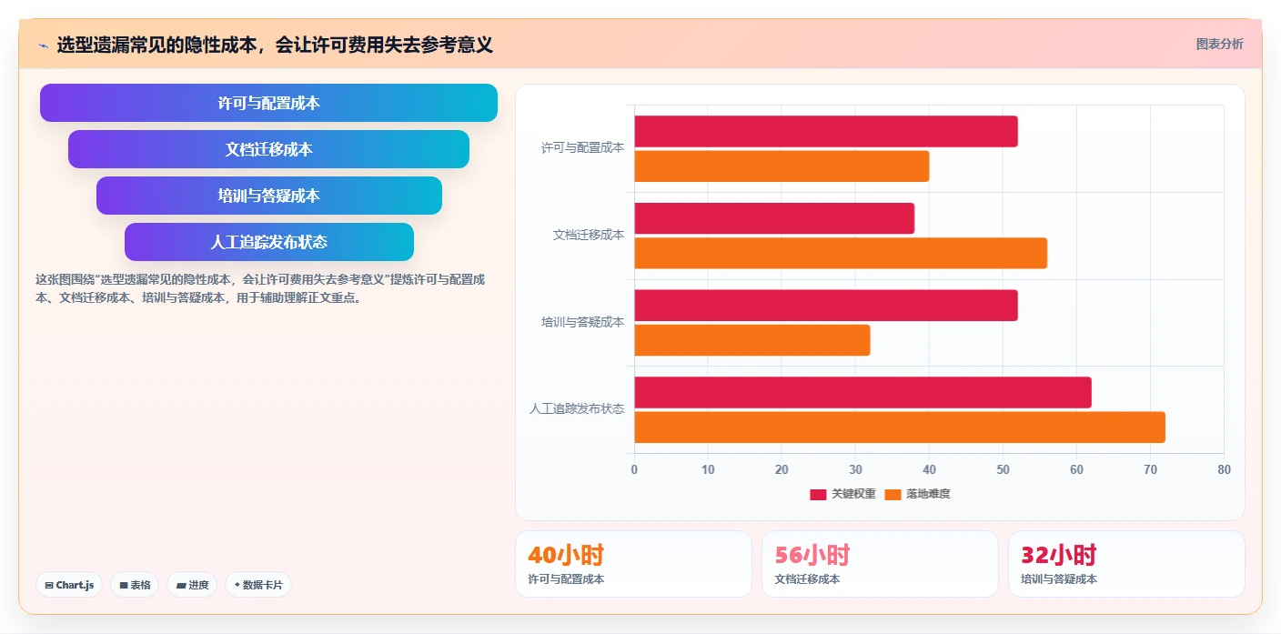Open the 32小时 data card
Image resolution: width=1281 pixels, height=634 pixels.
[x=1126, y=564]
